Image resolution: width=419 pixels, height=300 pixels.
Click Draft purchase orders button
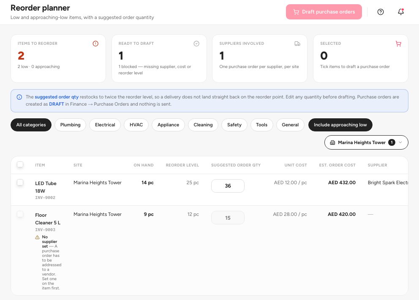pyautogui.click(x=324, y=12)
